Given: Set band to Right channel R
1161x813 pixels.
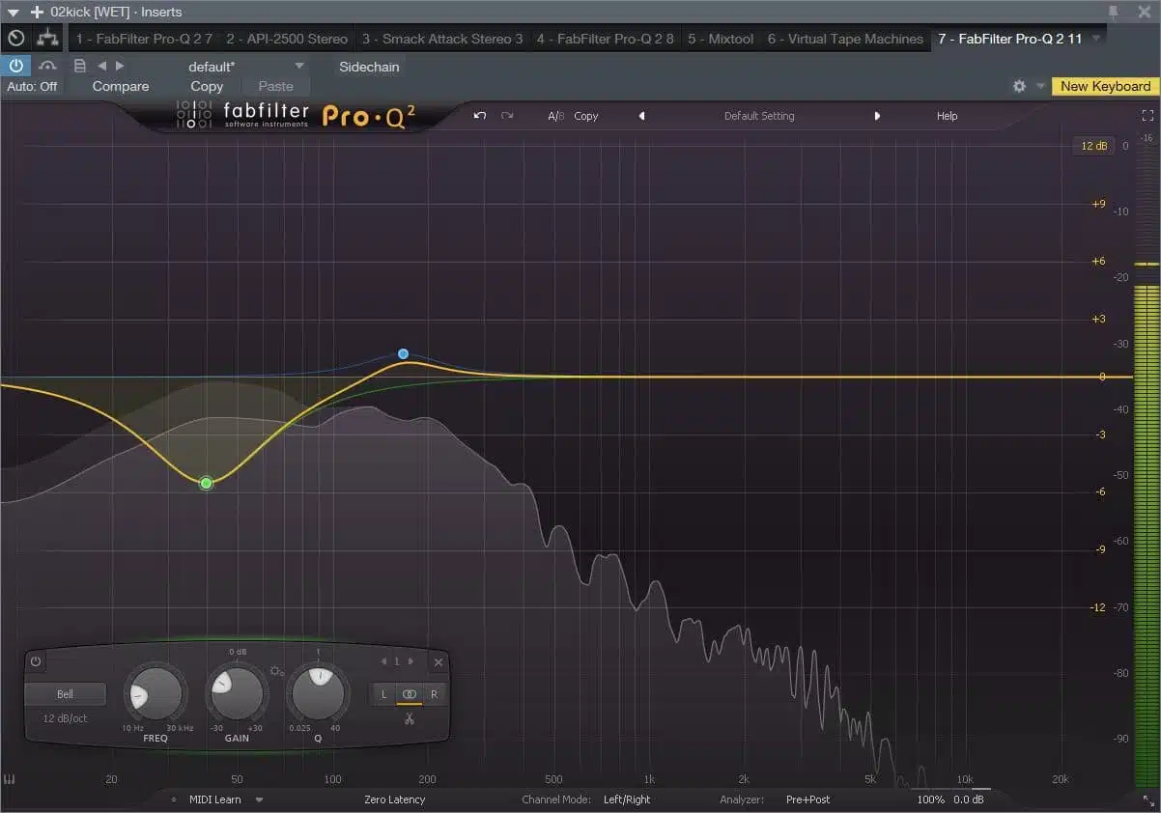Looking at the screenshot, I should pos(435,693).
